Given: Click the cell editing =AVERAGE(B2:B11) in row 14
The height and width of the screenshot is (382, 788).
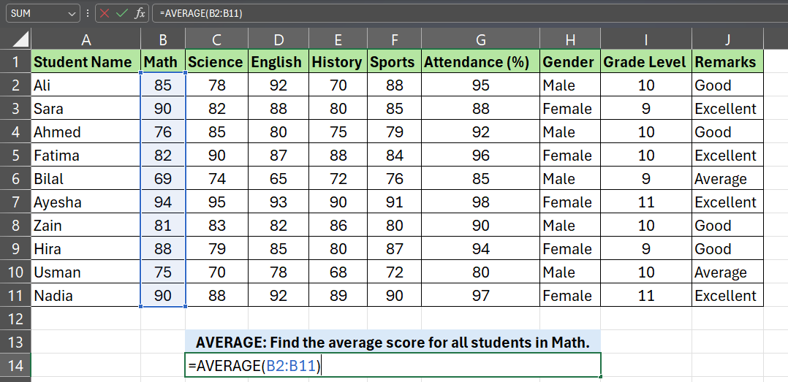Looking at the screenshot, I should pyautogui.click(x=393, y=365).
